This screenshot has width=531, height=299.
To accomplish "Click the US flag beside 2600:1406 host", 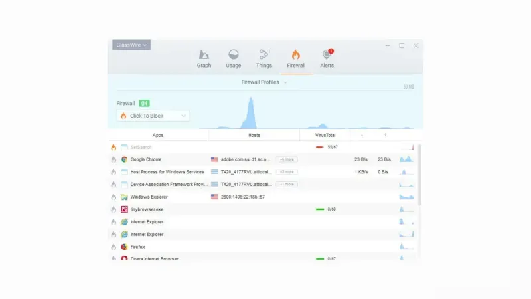I will [214, 197].
